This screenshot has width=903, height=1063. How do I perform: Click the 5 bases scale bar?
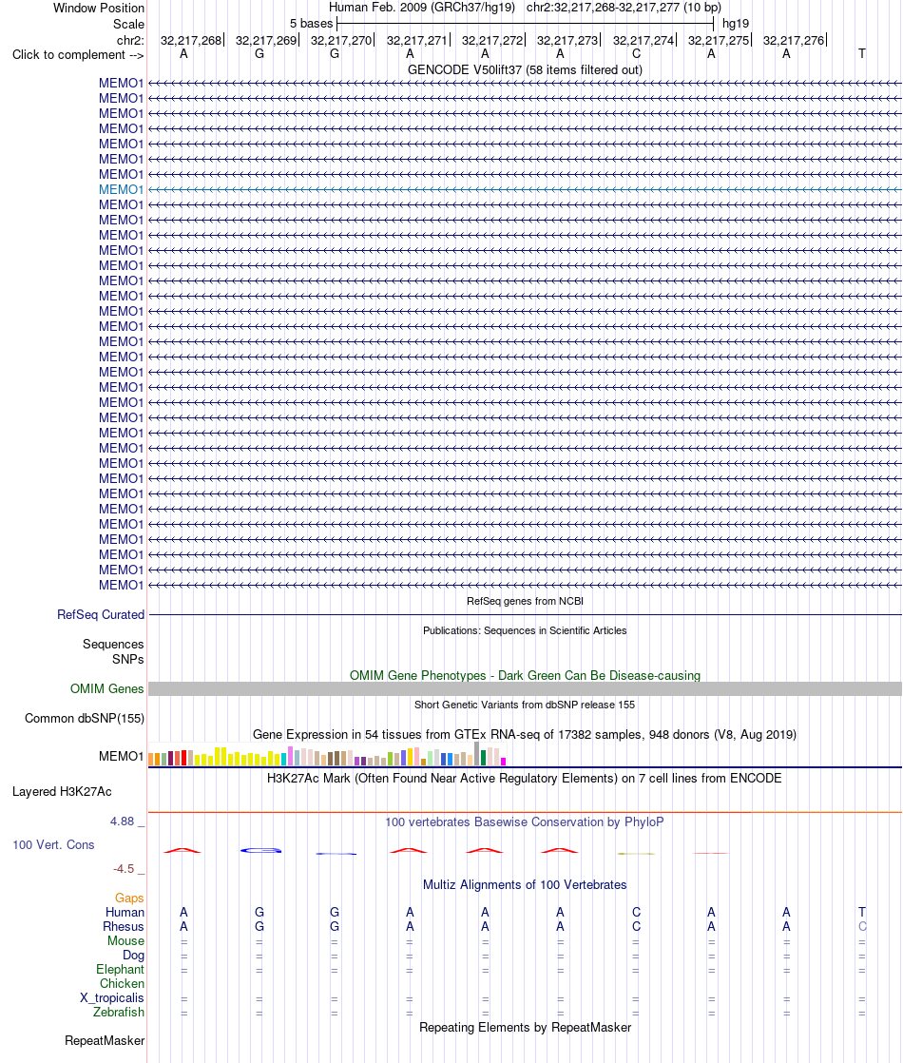click(x=526, y=23)
